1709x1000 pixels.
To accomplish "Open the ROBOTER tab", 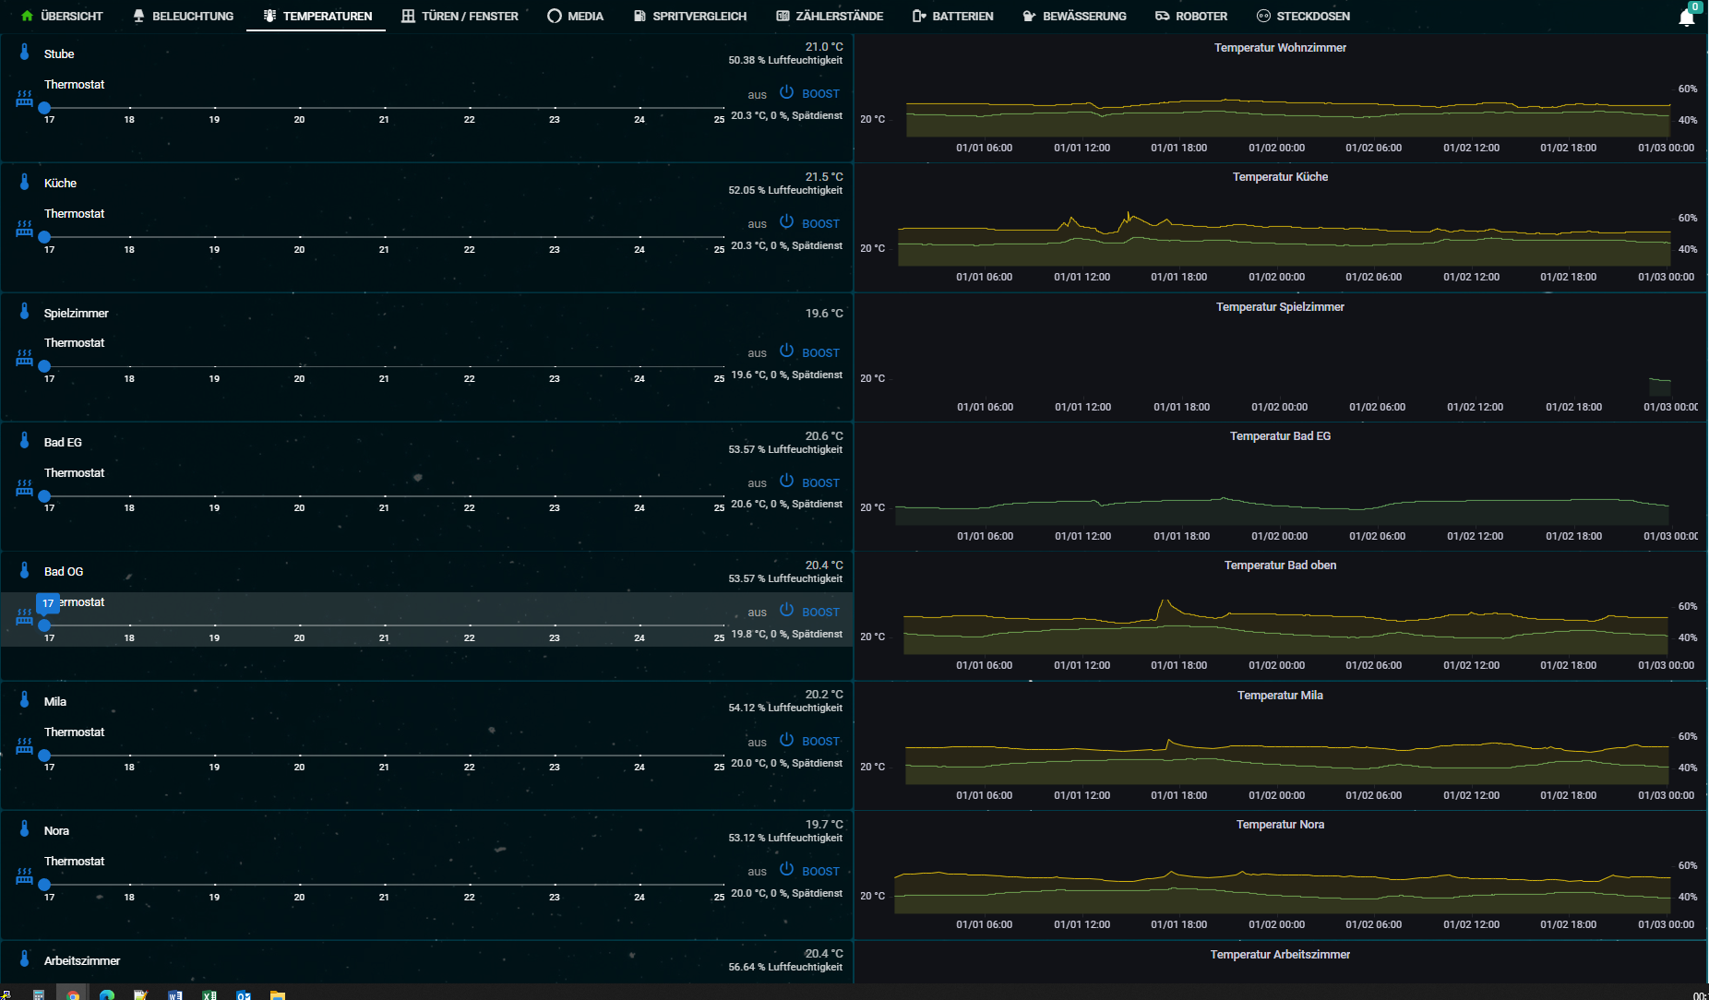I will pyautogui.click(x=1191, y=16).
